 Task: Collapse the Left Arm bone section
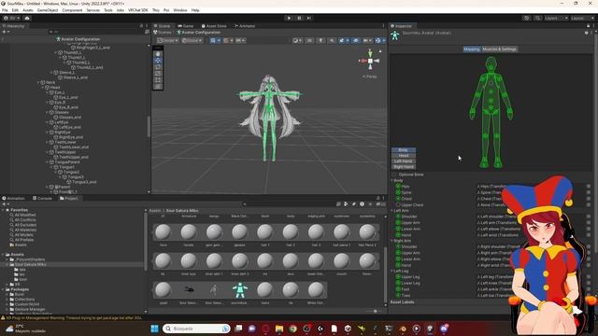pos(392,210)
